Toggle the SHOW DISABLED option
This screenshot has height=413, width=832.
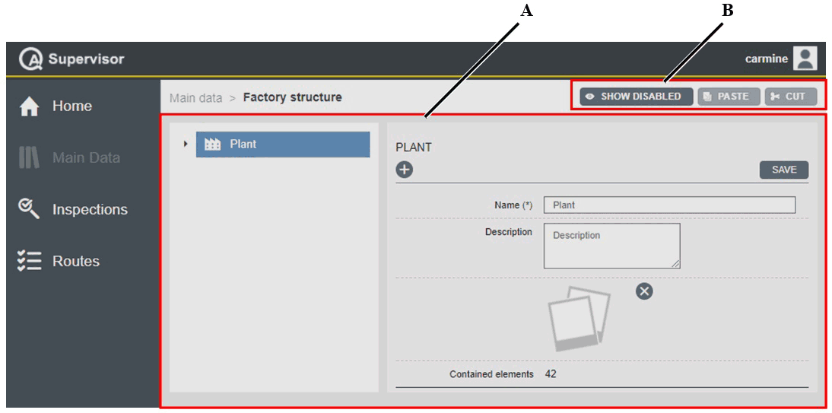tap(636, 97)
